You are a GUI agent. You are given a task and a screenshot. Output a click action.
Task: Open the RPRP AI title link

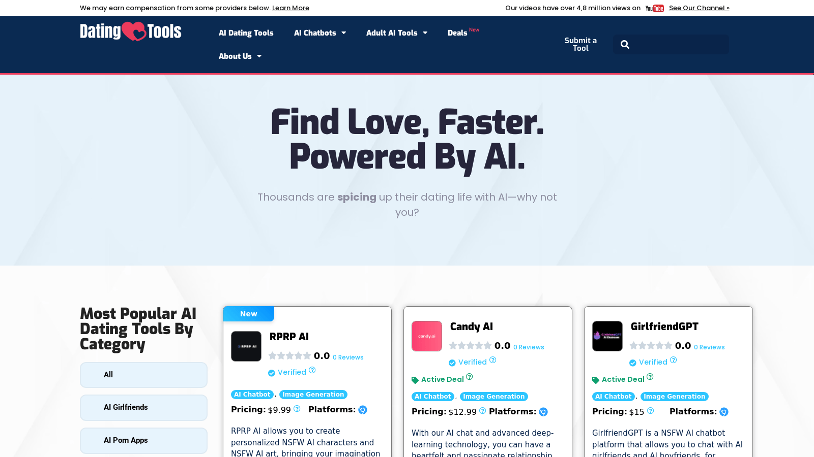click(x=289, y=337)
